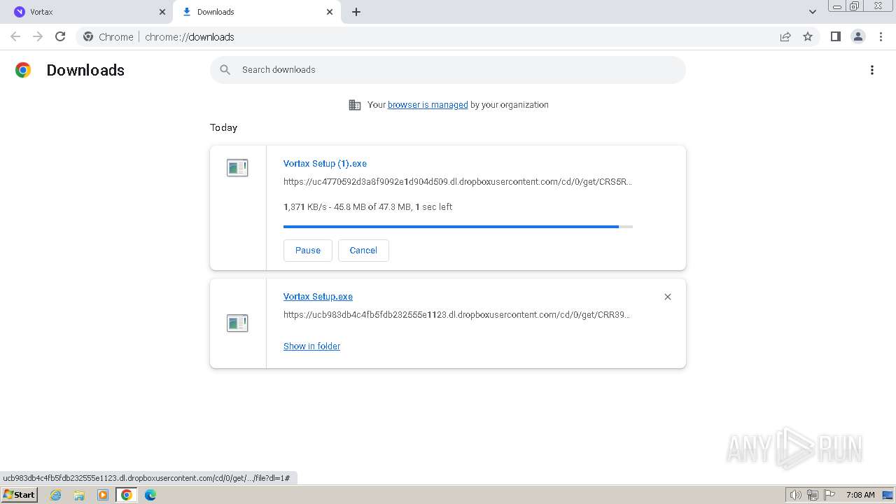Switch to the Vortax tab

87,12
